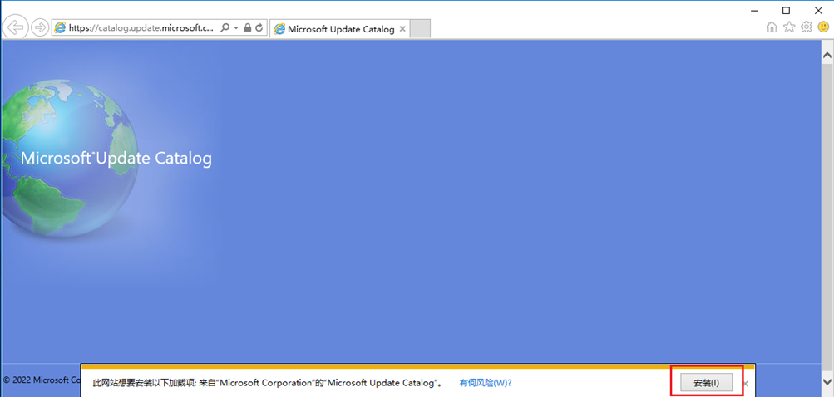Screen dimensions: 834x397
Task: Click the scrollbar up arrow
Action: pyautogui.click(x=827, y=55)
